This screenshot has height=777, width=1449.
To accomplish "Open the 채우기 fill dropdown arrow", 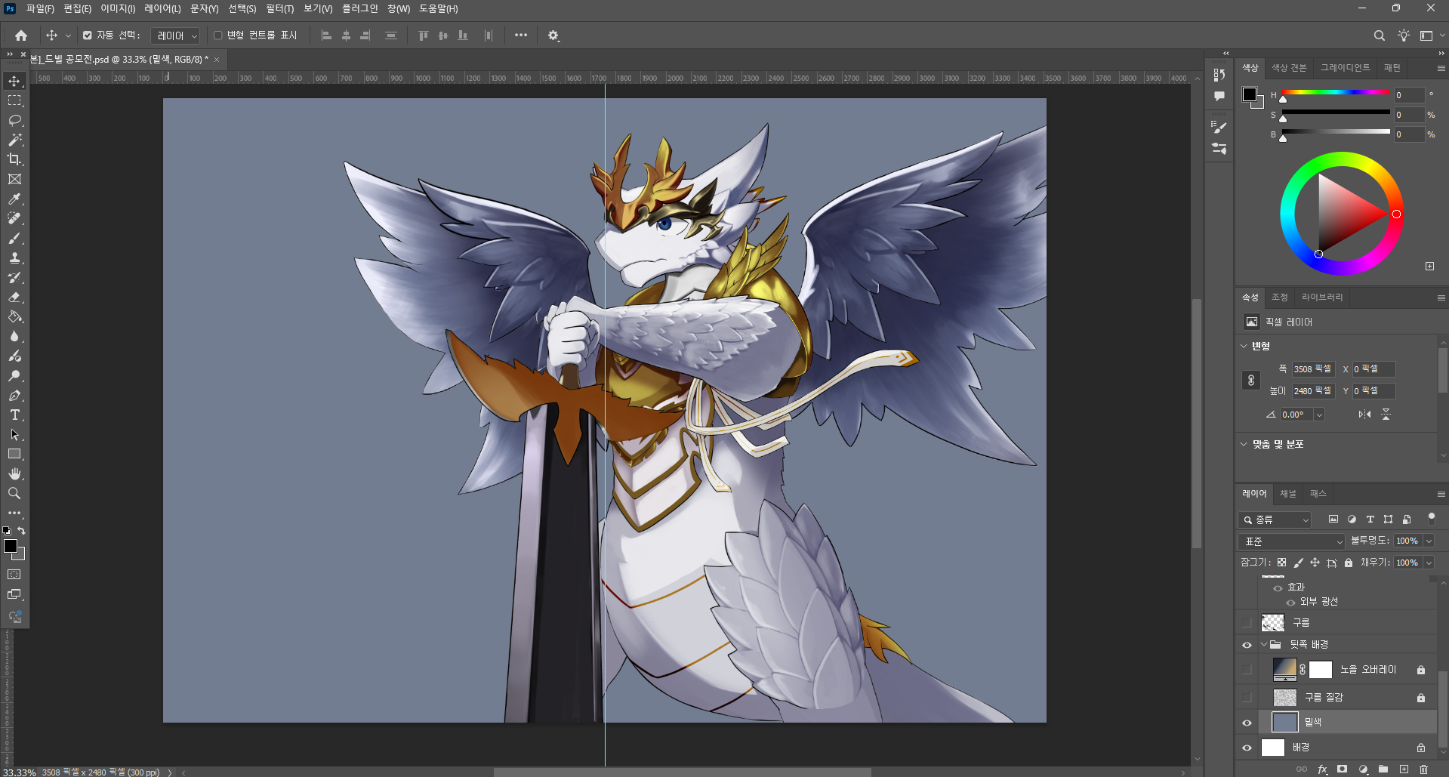I will (x=1429, y=563).
